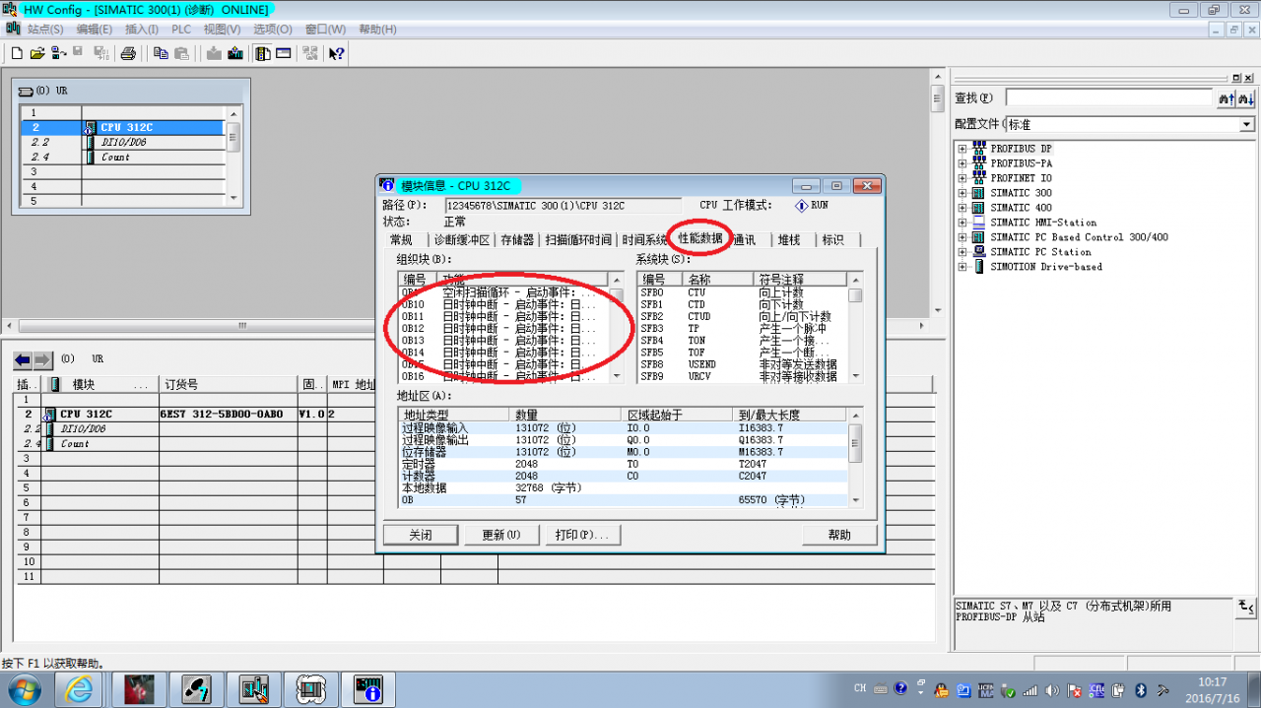
Task: Toggle the hardware catalog toolbar icon
Action: [x=263, y=53]
